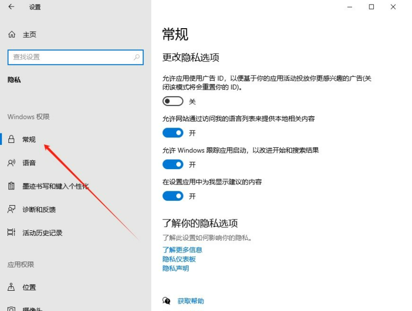412x311 pixels.
Task: Click the feedback icon for 诊断和反馈
Action: pyautogui.click(x=11, y=209)
